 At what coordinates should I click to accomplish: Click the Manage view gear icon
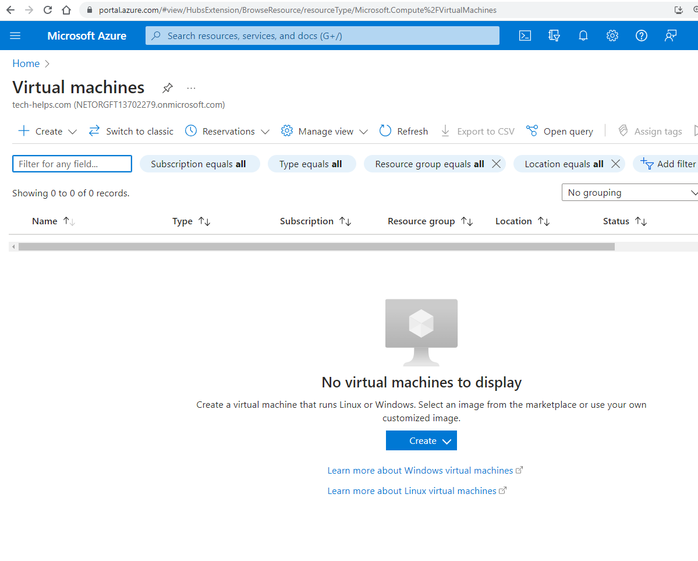[287, 131]
